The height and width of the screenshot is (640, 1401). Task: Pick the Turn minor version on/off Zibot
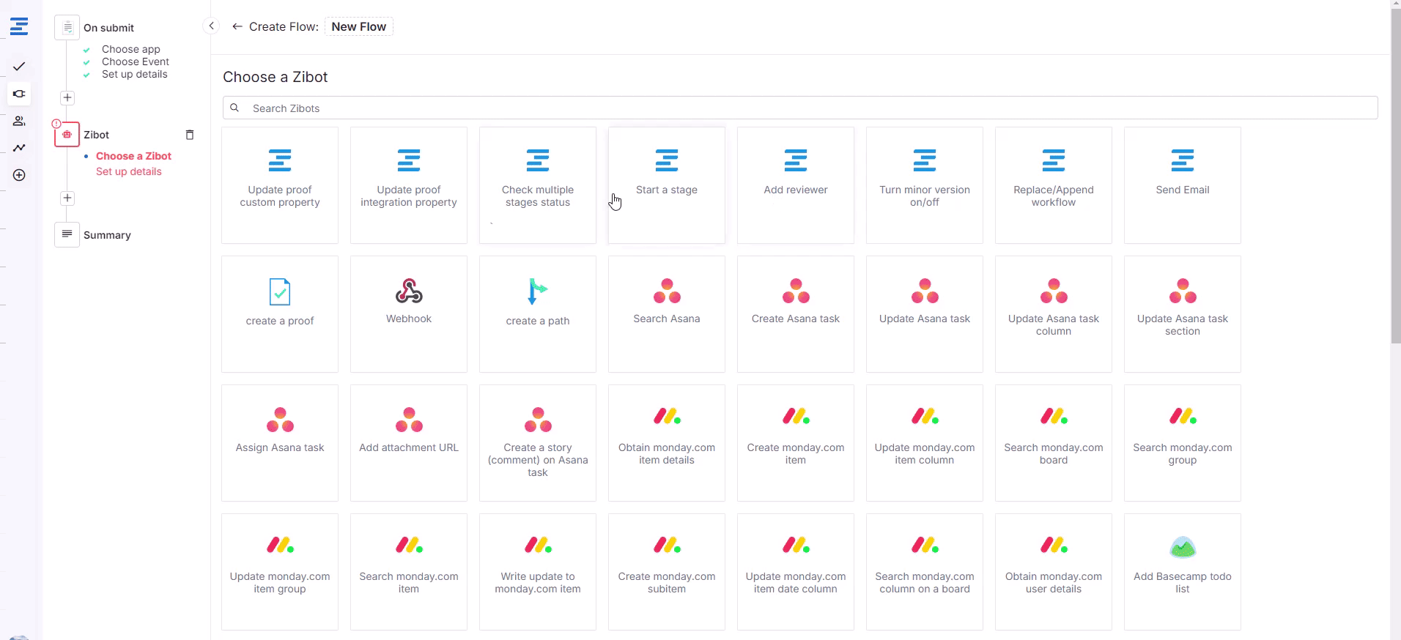tap(925, 185)
